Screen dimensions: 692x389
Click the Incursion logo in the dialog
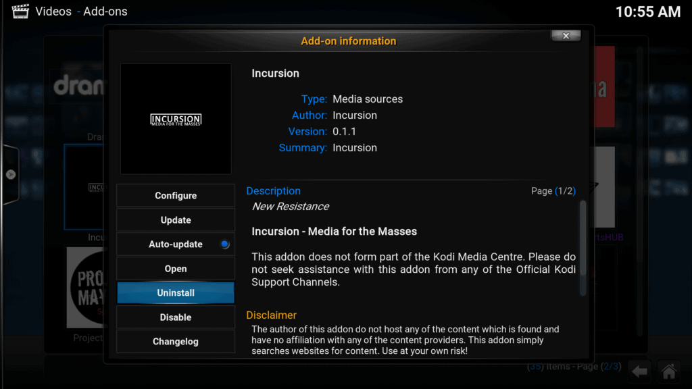tap(176, 120)
